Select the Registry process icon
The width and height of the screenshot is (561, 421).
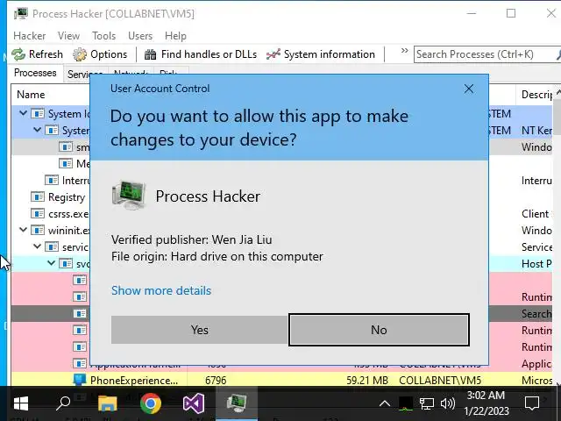[38, 196]
